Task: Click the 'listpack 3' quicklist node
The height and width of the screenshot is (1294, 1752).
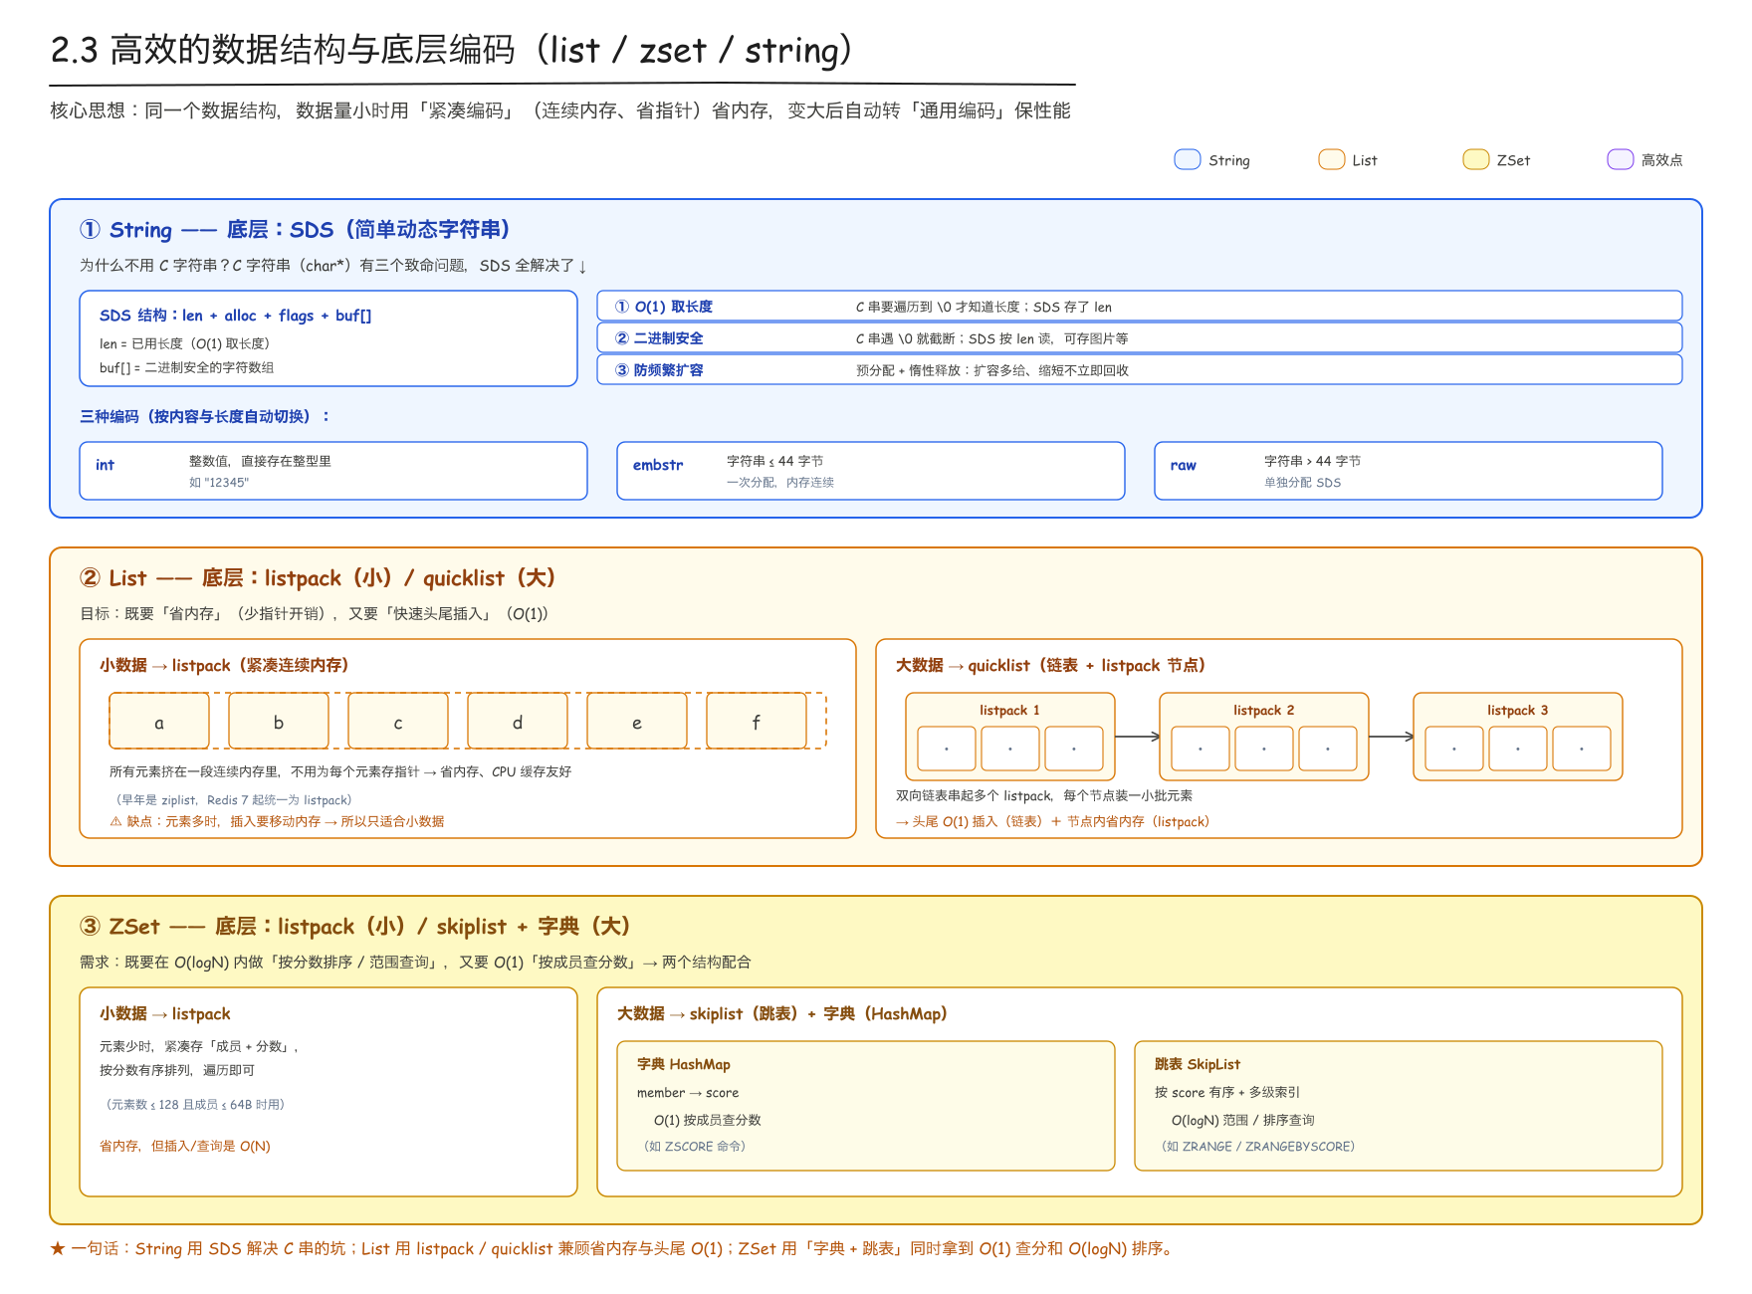Action: pyautogui.click(x=1518, y=737)
